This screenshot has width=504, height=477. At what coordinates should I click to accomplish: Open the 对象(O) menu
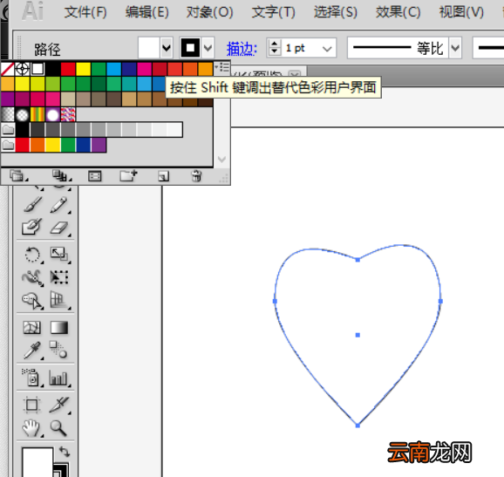tap(209, 12)
